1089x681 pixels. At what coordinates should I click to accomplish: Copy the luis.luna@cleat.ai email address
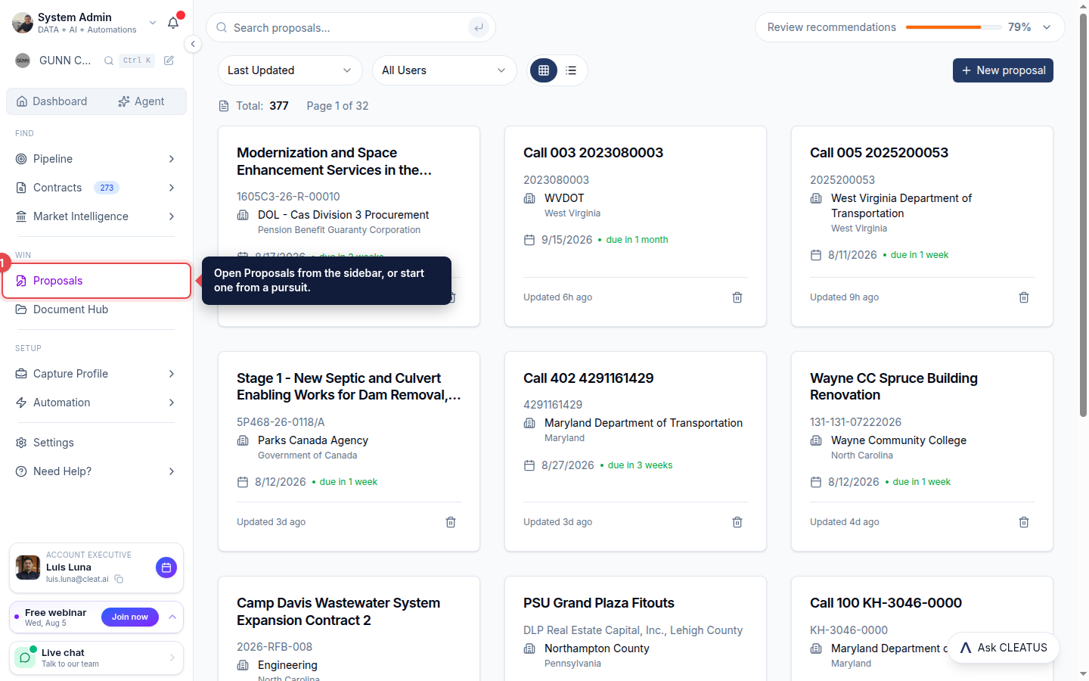(x=119, y=580)
